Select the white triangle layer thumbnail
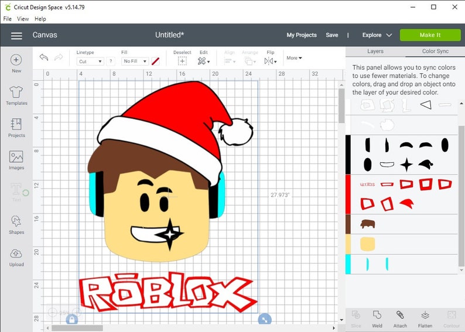 coord(426,105)
